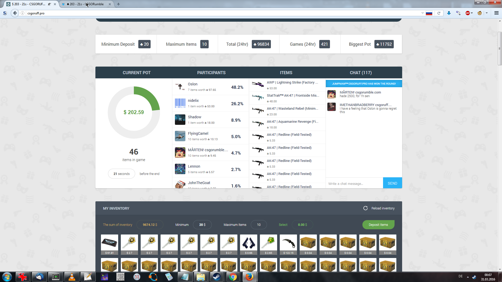Open the Greasemonkey monkey icon
The image size is (502, 282).
point(480,13)
